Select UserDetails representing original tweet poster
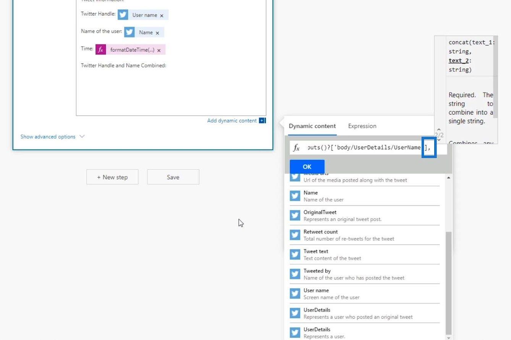 tap(364, 313)
